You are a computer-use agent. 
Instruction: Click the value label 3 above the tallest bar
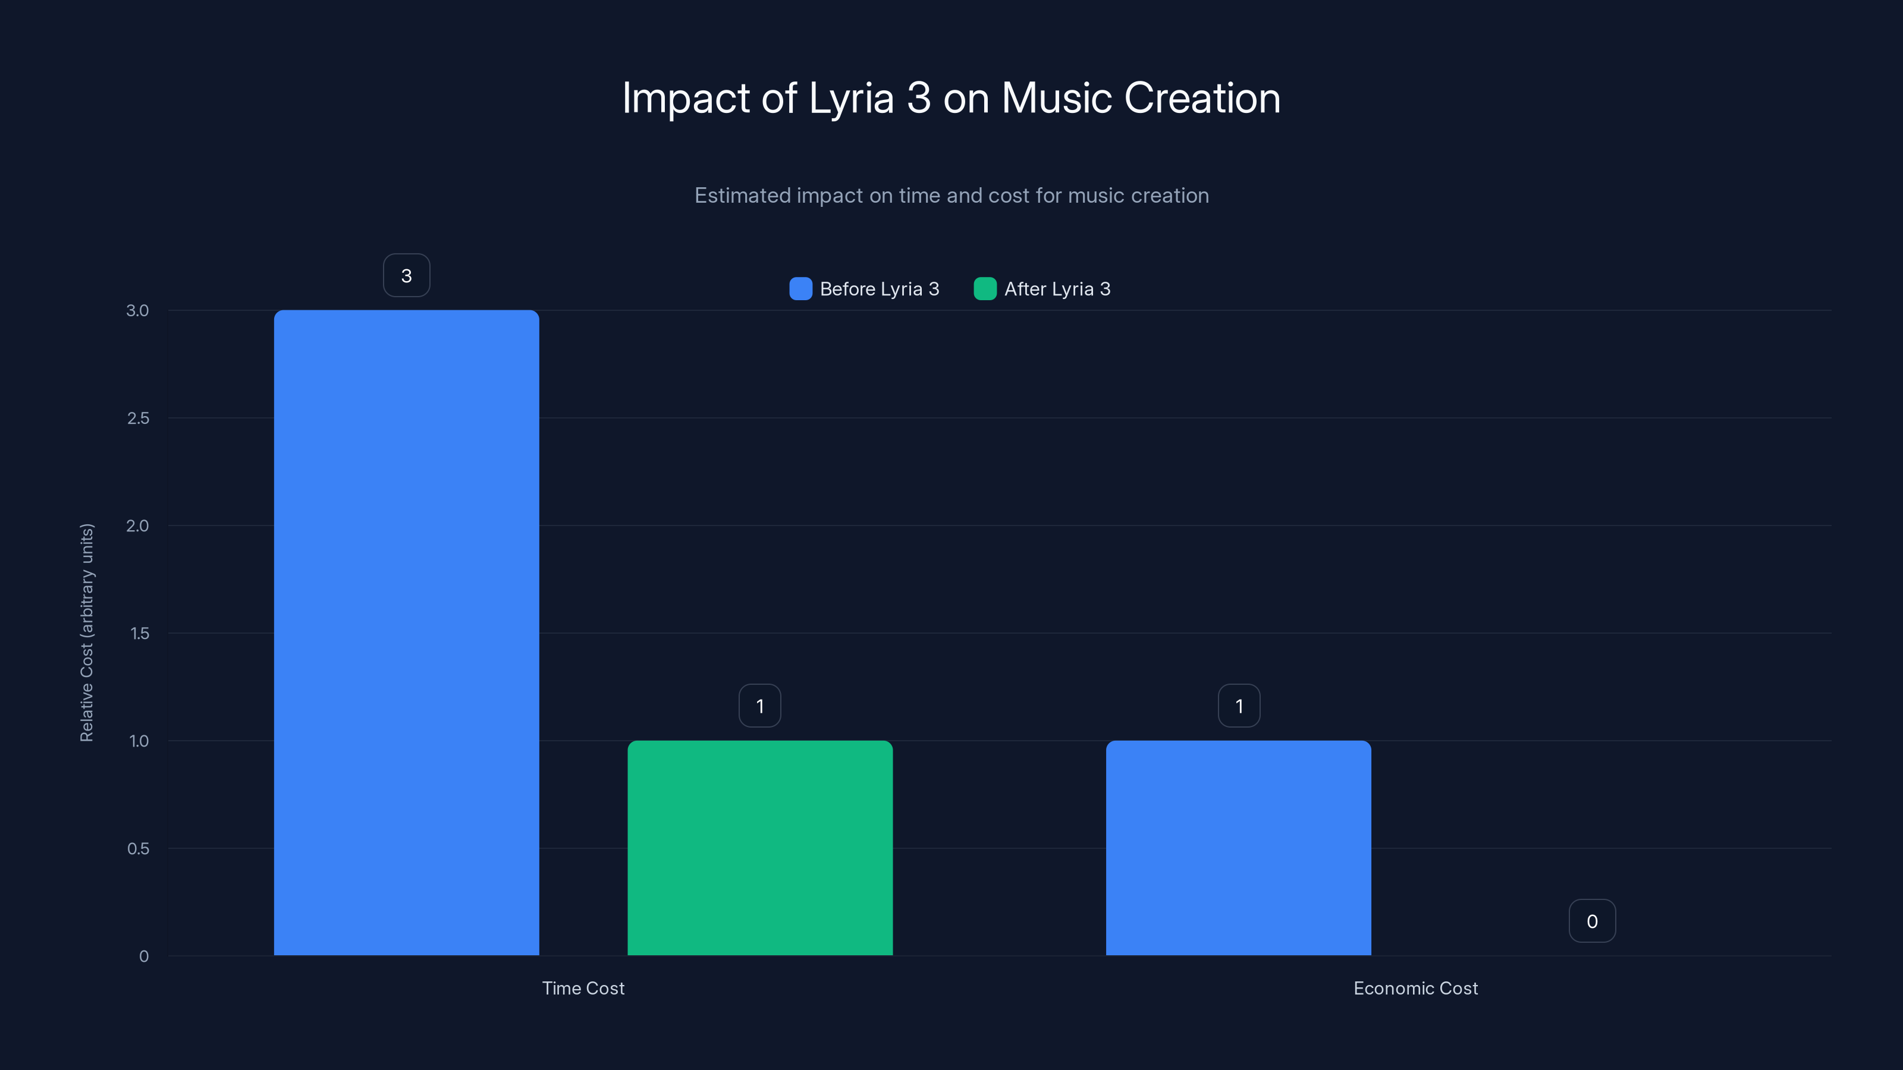406,275
